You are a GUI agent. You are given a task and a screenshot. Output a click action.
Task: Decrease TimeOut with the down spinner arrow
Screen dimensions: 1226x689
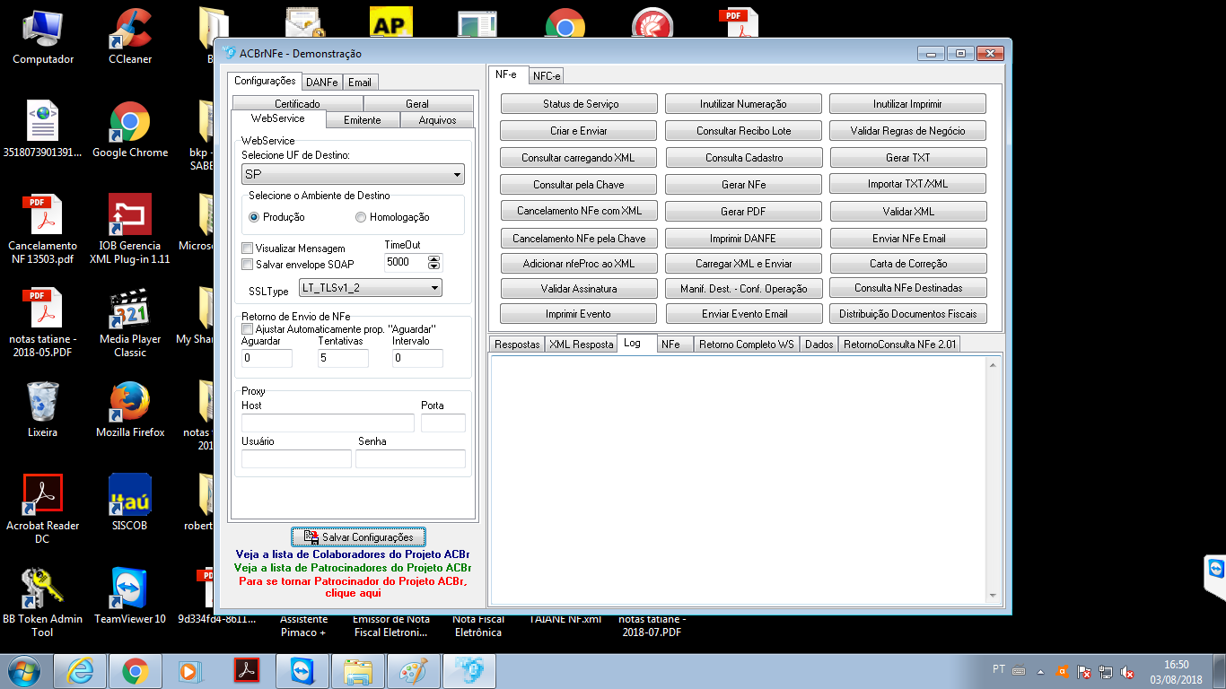tap(434, 266)
